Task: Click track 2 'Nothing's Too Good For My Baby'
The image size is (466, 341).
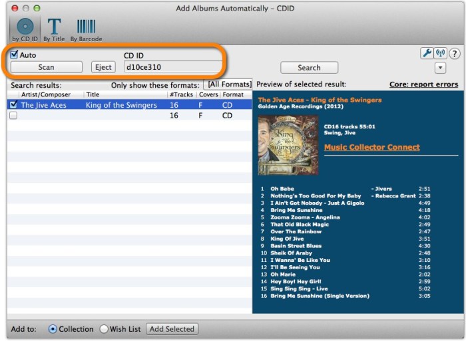Action: (316, 196)
